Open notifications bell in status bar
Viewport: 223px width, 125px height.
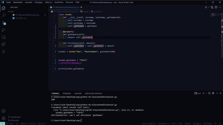[x=220, y=124]
